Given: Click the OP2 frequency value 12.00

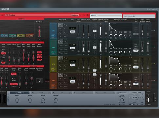Looking at the screenshot, I should pos(72,45).
